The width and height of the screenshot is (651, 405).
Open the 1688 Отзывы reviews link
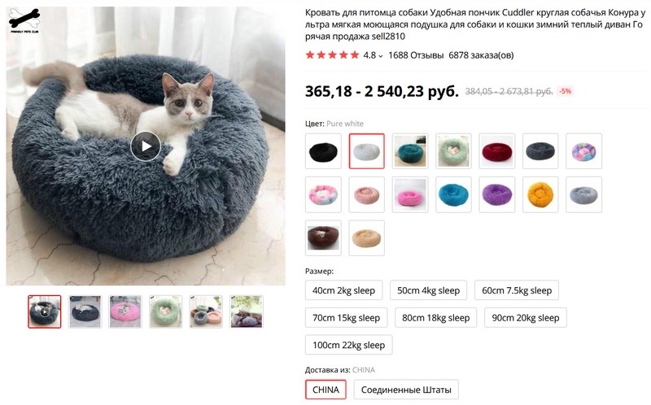coord(416,55)
